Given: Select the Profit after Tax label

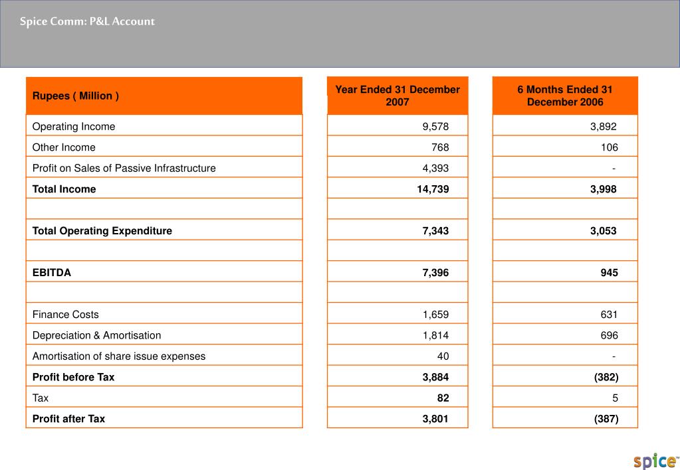Looking at the screenshot, I should pos(68,419).
